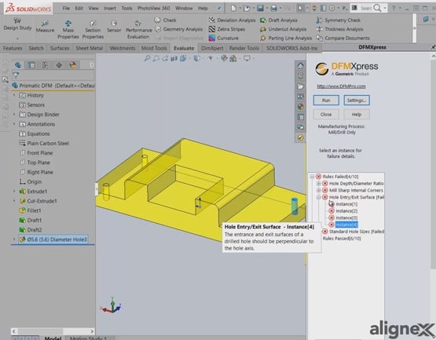Toggle Parting Line Analysis
The height and width of the screenshot is (340, 436).
[286, 38]
